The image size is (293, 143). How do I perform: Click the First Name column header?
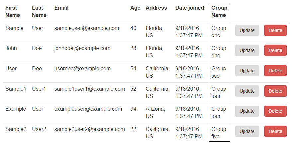[x=12, y=11]
